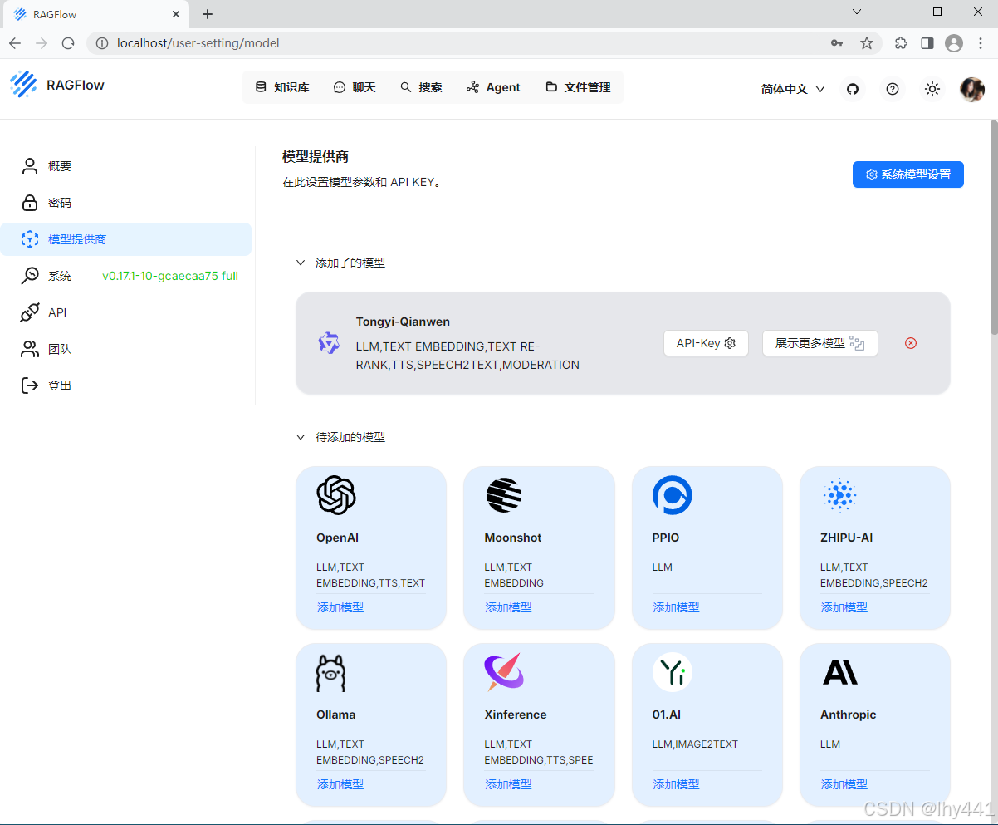The height and width of the screenshot is (825, 998).
Task: Click 登出 to log out
Action: pos(126,385)
